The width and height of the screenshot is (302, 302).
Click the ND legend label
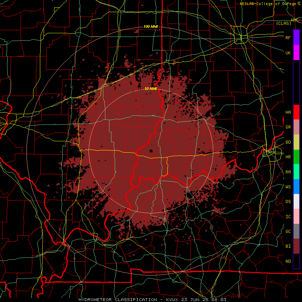point(288,261)
